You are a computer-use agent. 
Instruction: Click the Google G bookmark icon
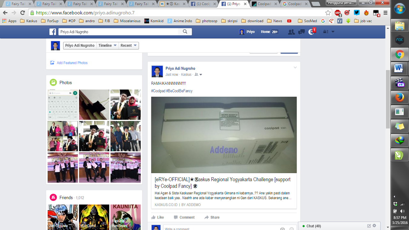pyautogui.click(x=323, y=21)
